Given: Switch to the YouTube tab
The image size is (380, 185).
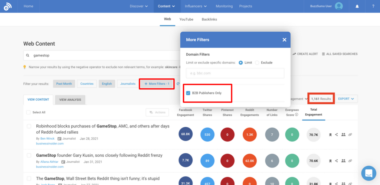Looking at the screenshot, I should 186,19.
